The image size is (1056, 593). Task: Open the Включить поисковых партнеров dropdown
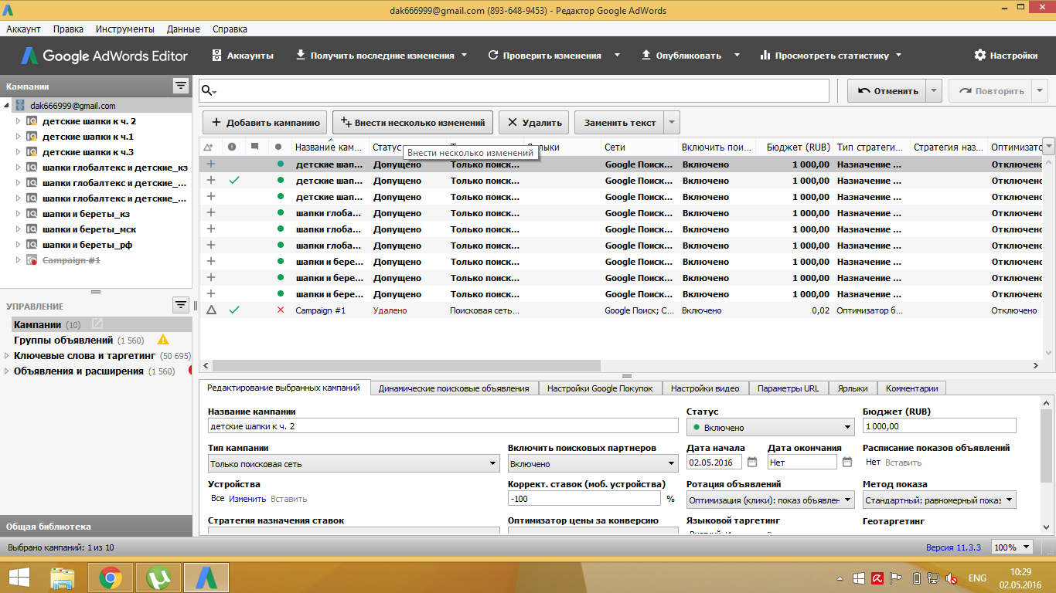pyautogui.click(x=593, y=464)
